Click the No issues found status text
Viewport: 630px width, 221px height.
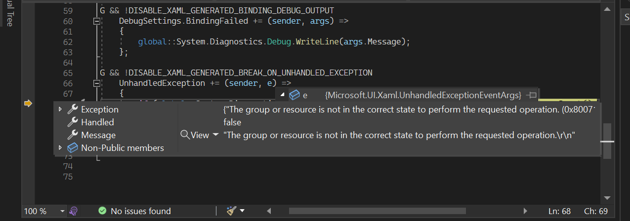point(141,211)
